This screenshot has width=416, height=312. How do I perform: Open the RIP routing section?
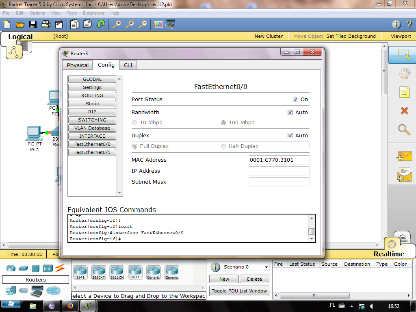(x=92, y=112)
